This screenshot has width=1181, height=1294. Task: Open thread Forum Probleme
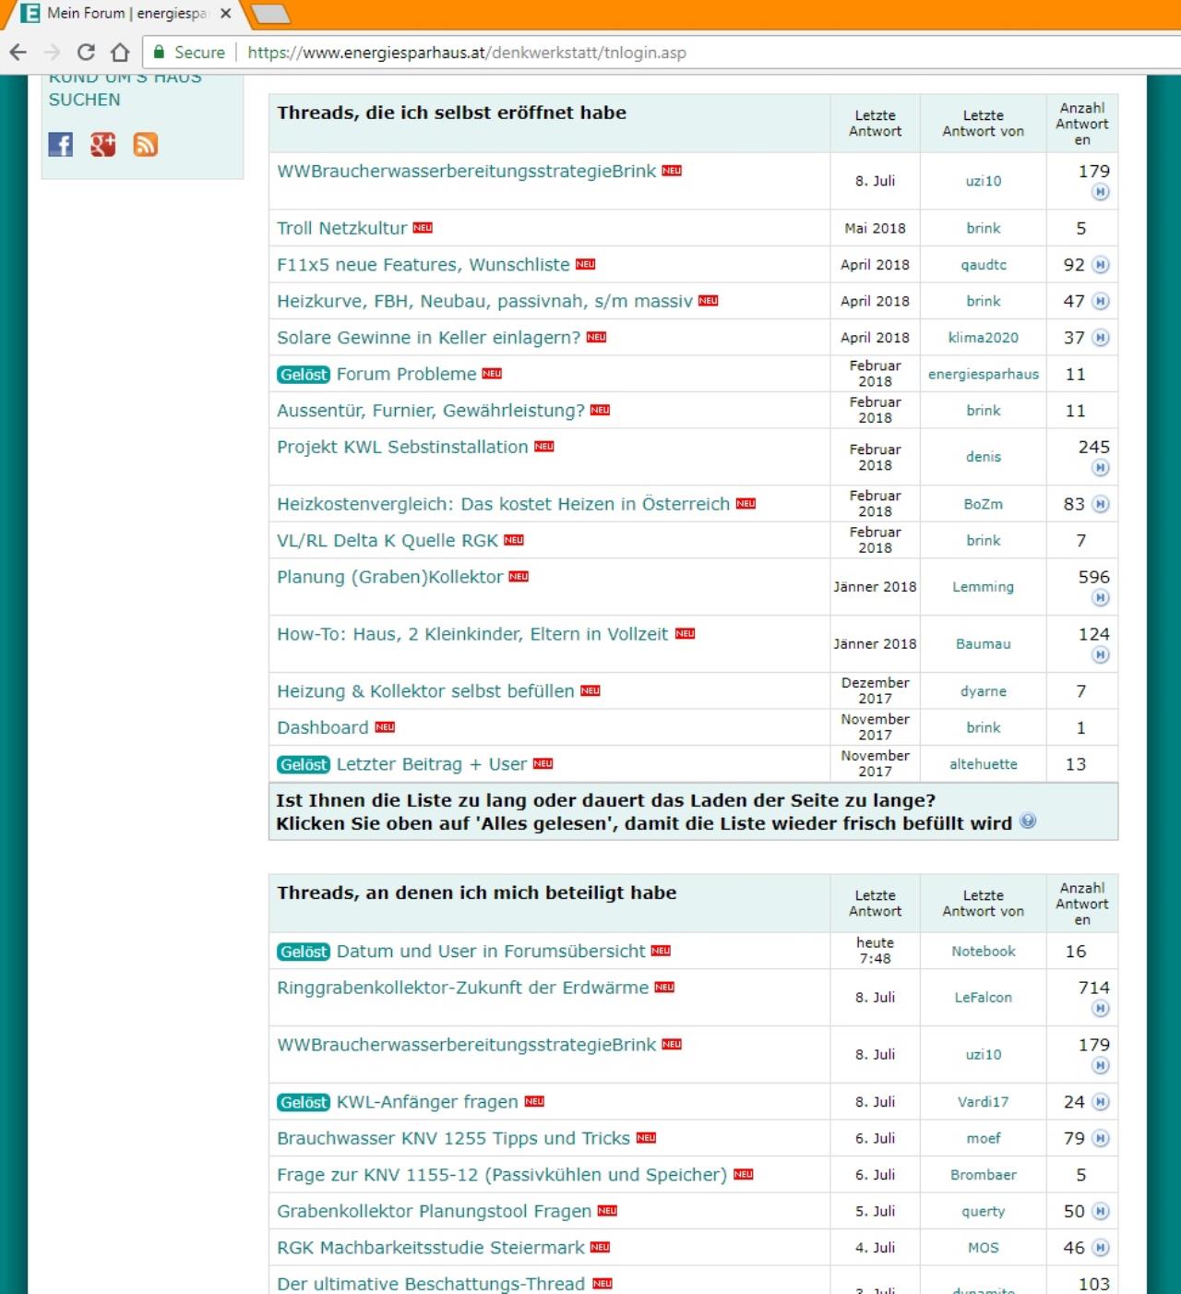407,374
